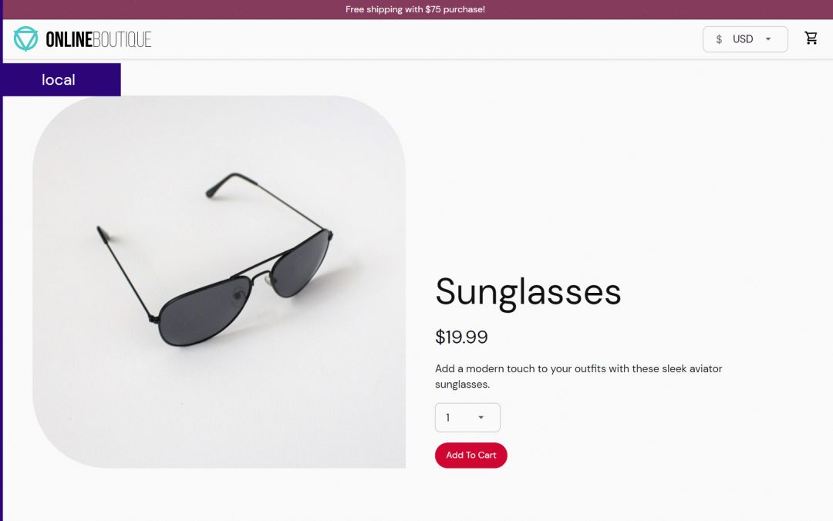833x521 pixels.
Task: Click the dollar sign currency symbol
Action: pyautogui.click(x=719, y=39)
